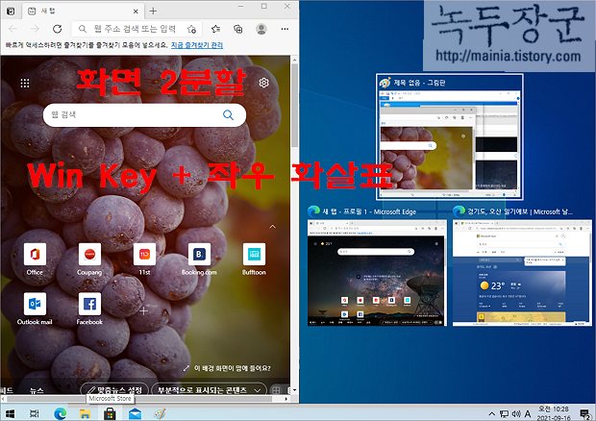Open the Favorites list icon
The height and width of the screenshot is (421, 596).
[x=215, y=29]
